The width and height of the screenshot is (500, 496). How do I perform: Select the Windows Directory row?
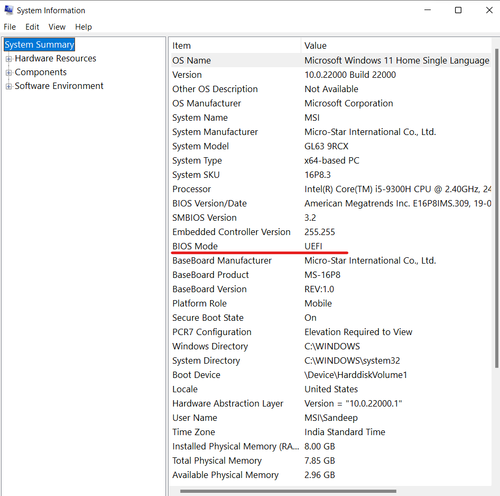click(x=331, y=346)
